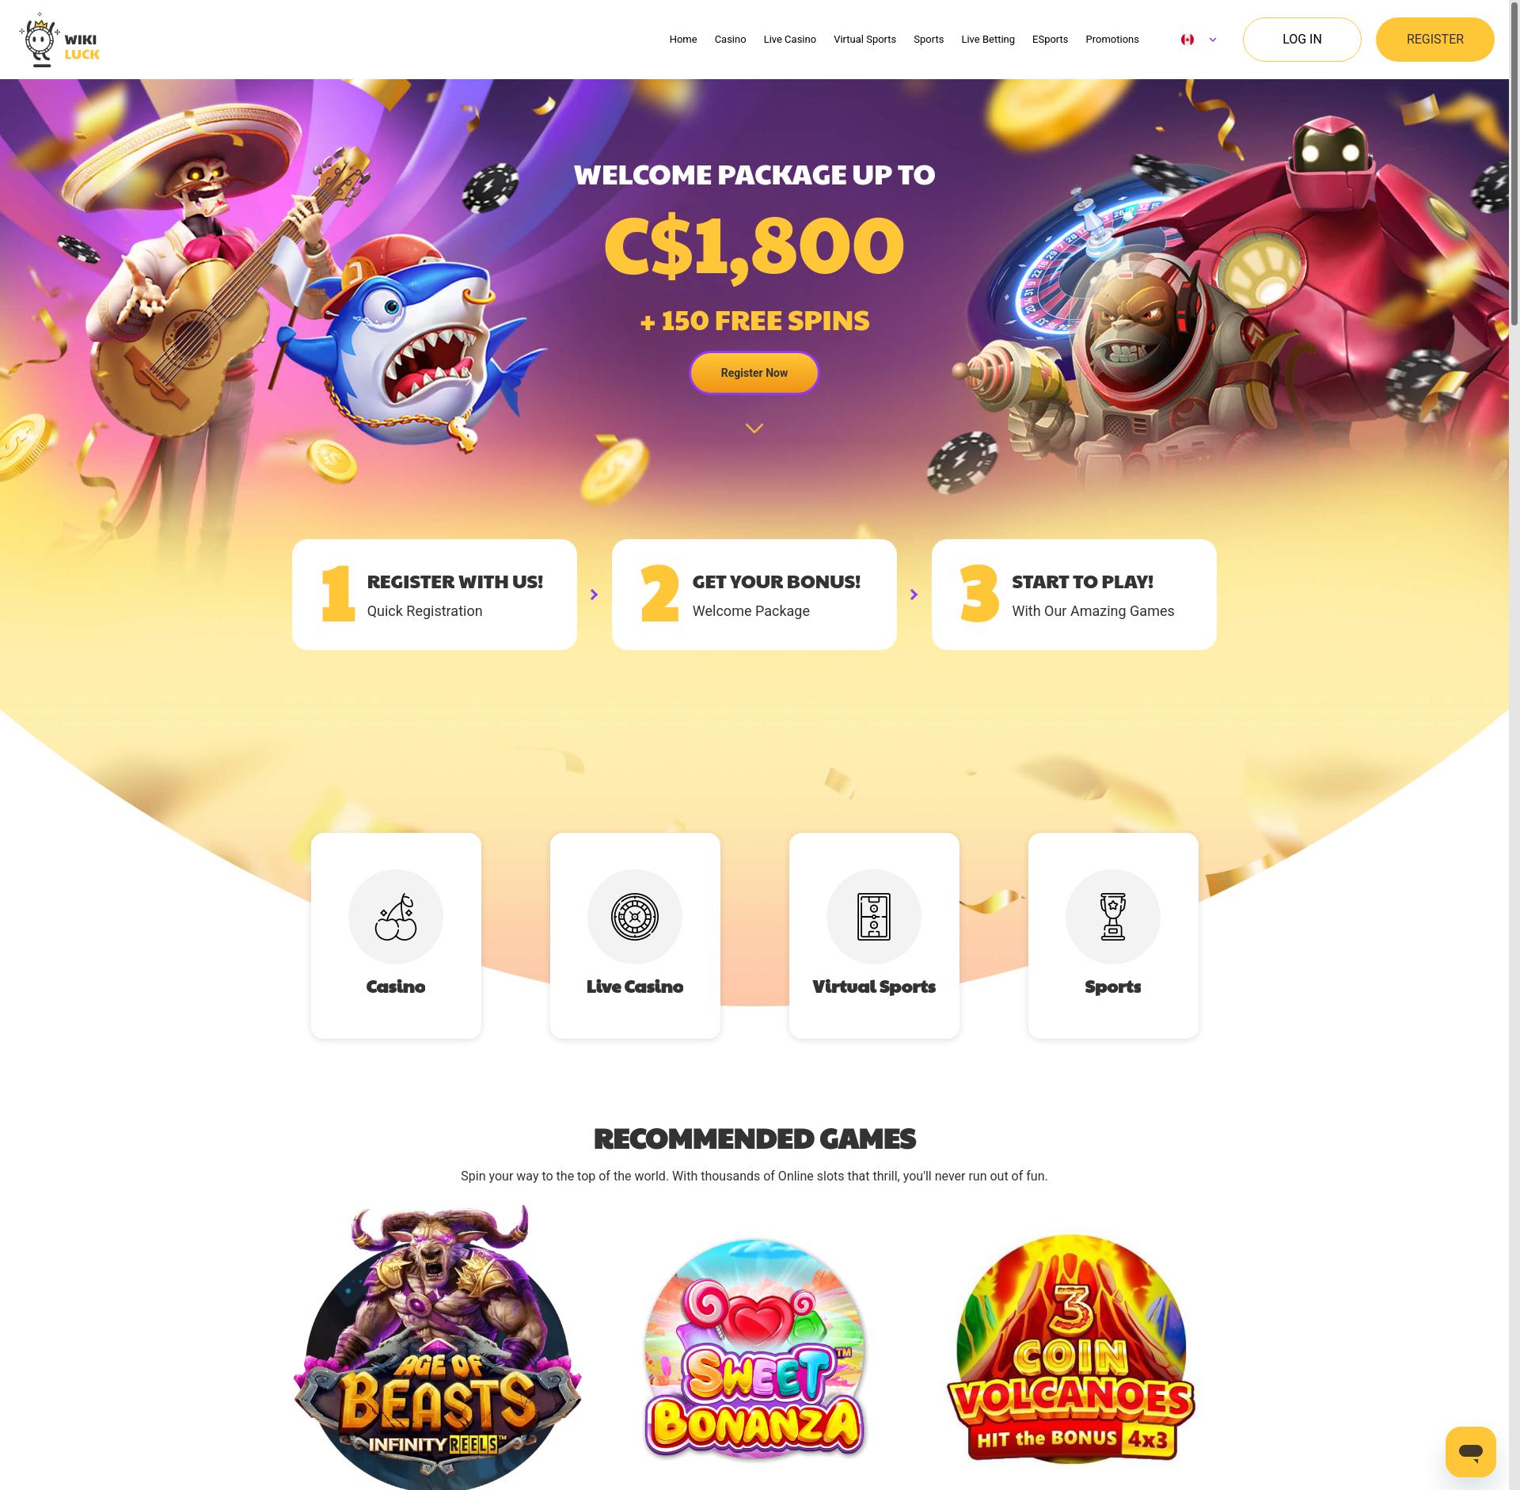
Task: Open the chat support widget
Action: [x=1470, y=1452]
